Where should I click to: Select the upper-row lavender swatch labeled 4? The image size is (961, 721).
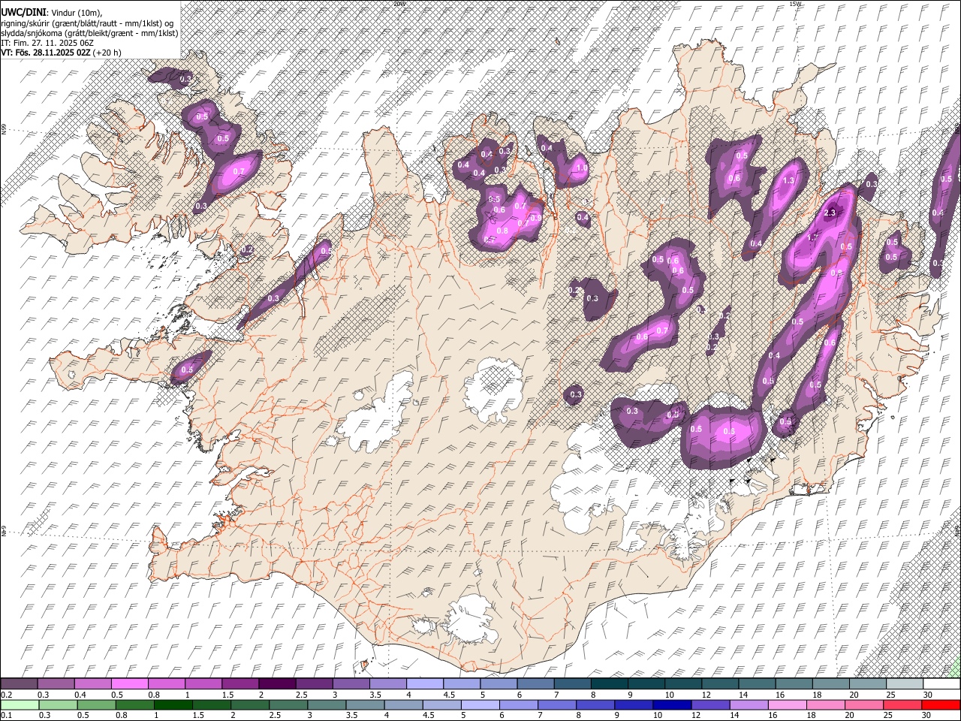[x=423, y=683]
